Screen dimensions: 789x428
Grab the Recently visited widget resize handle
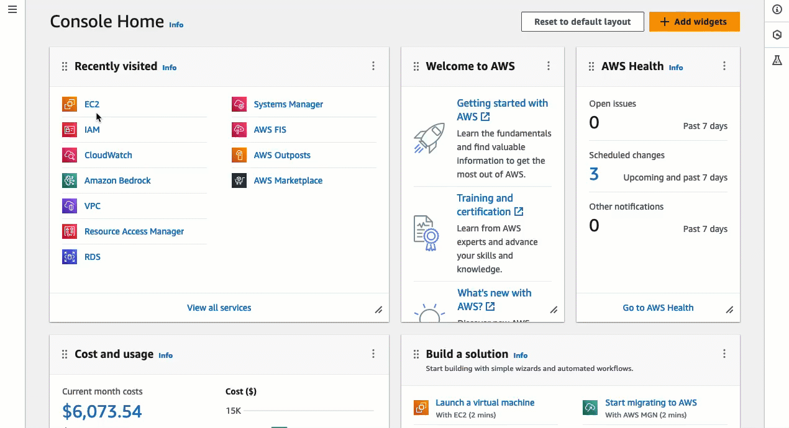coord(378,310)
